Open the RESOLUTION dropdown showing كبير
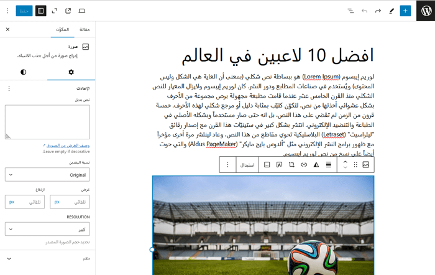The image size is (435, 275). [47, 229]
